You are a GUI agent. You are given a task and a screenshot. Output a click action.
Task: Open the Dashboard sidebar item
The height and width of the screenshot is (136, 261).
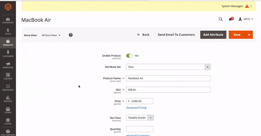(8, 21)
